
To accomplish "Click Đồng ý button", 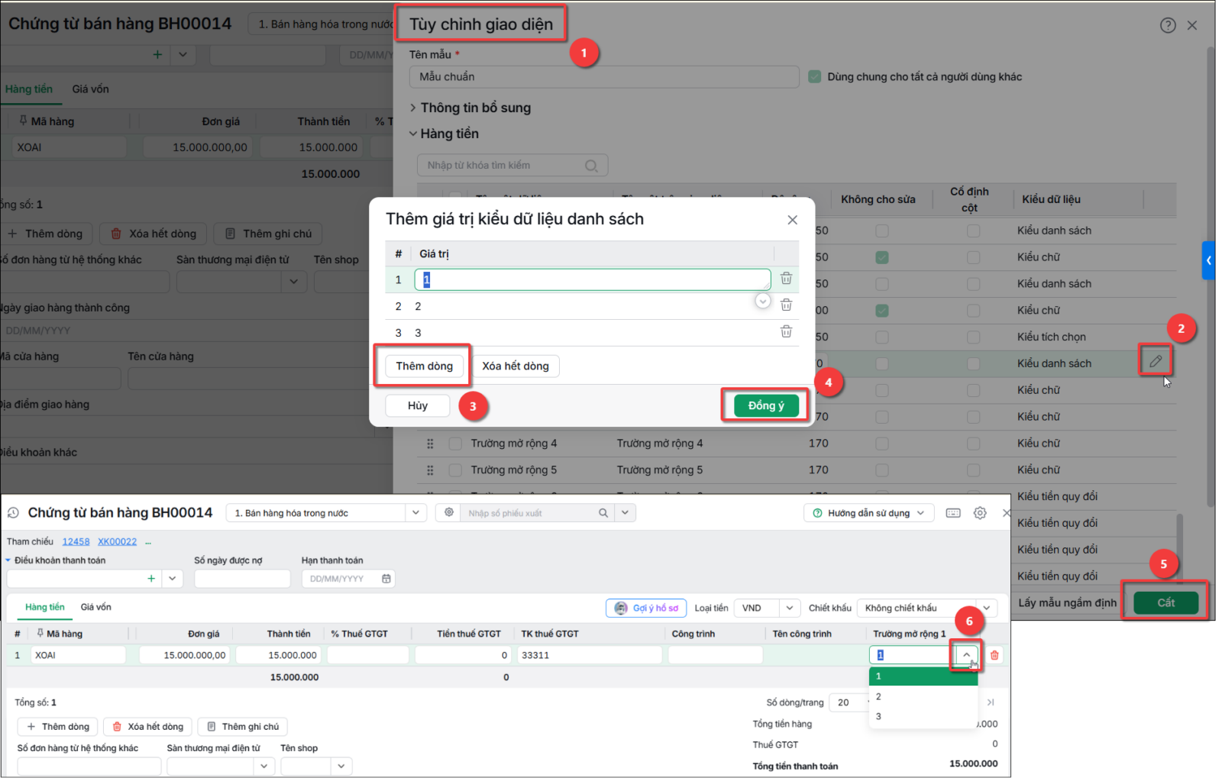I will pos(765,405).
